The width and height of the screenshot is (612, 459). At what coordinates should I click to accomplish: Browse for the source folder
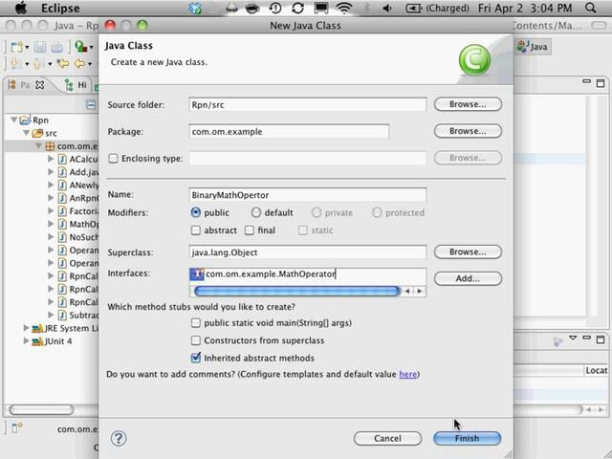[468, 104]
